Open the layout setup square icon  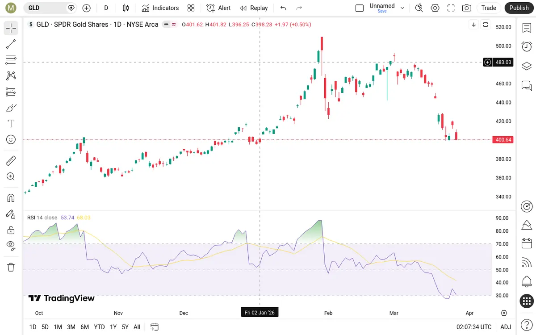[x=360, y=8]
